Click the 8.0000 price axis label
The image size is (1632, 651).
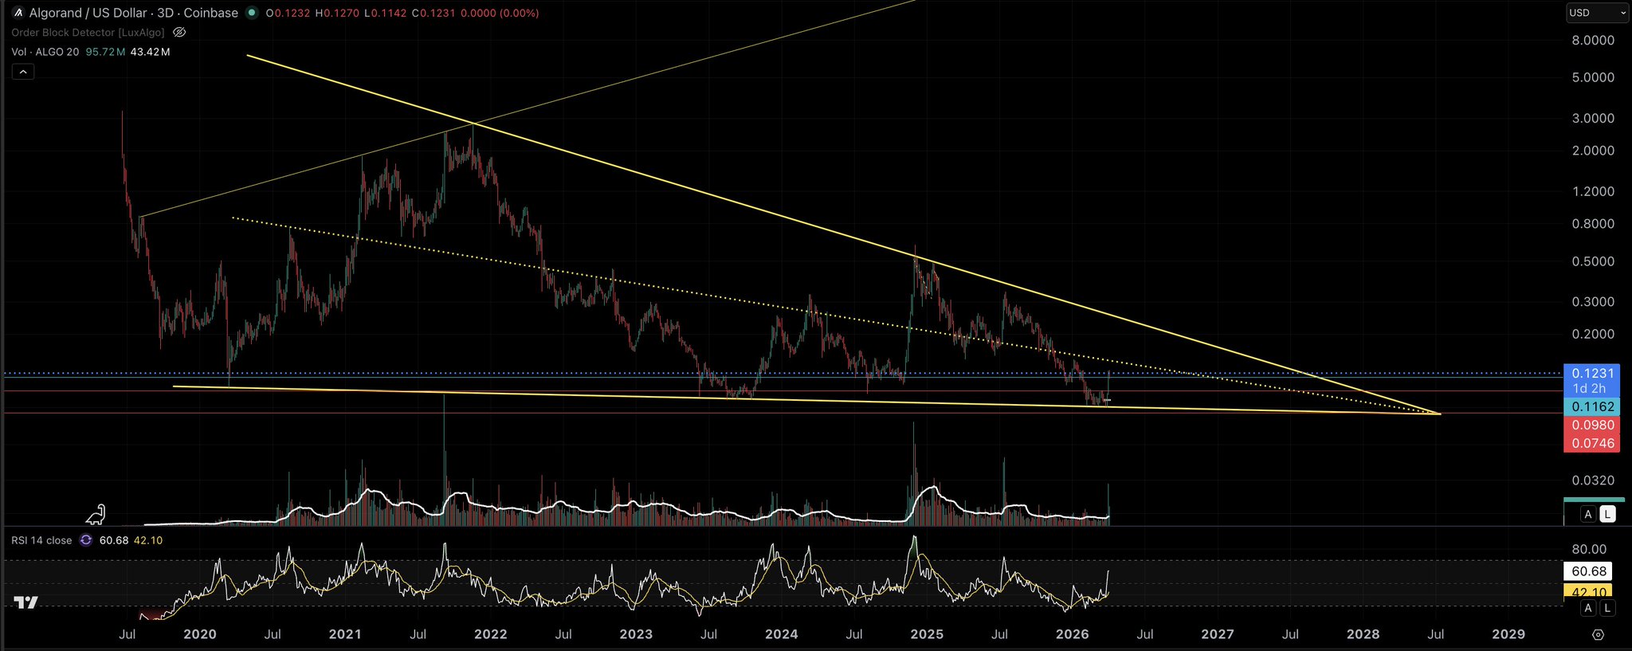(x=1593, y=41)
